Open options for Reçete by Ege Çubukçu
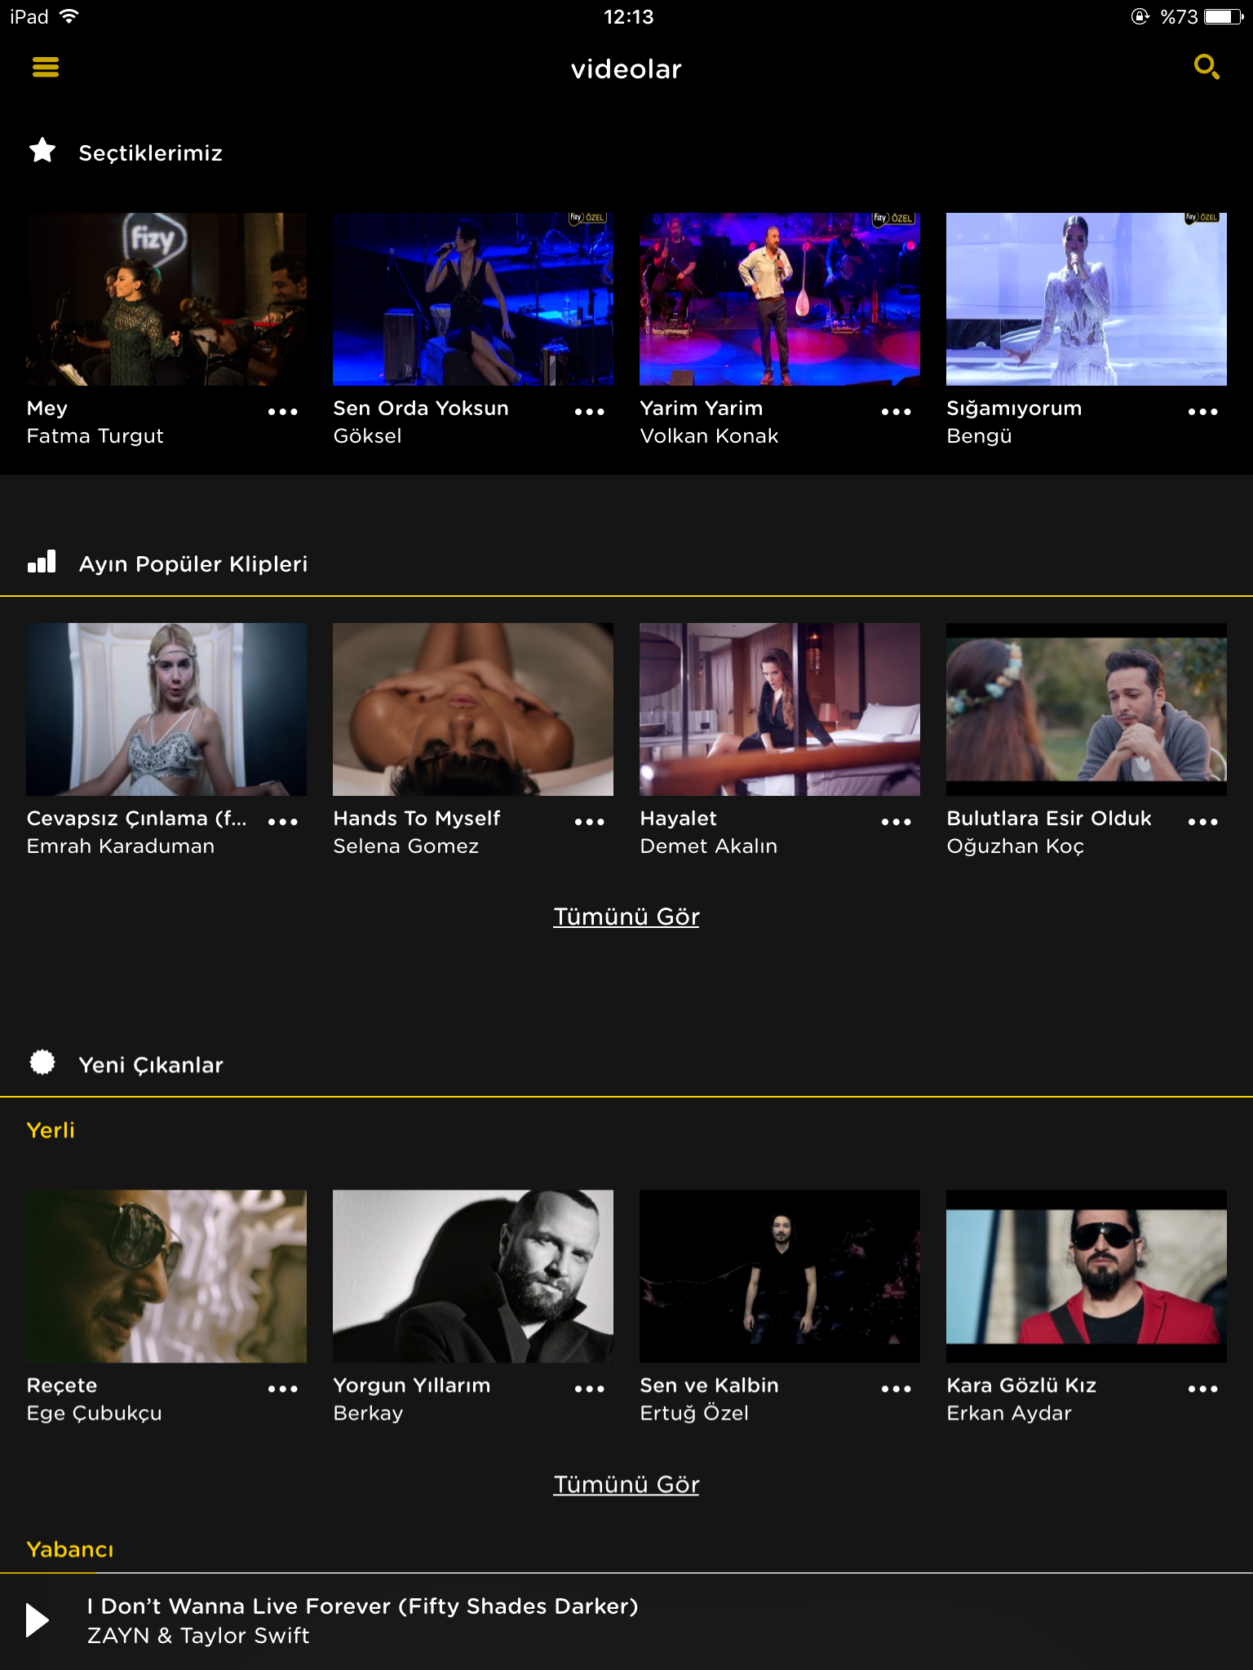The image size is (1253, 1670). click(x=283, y=1389)
